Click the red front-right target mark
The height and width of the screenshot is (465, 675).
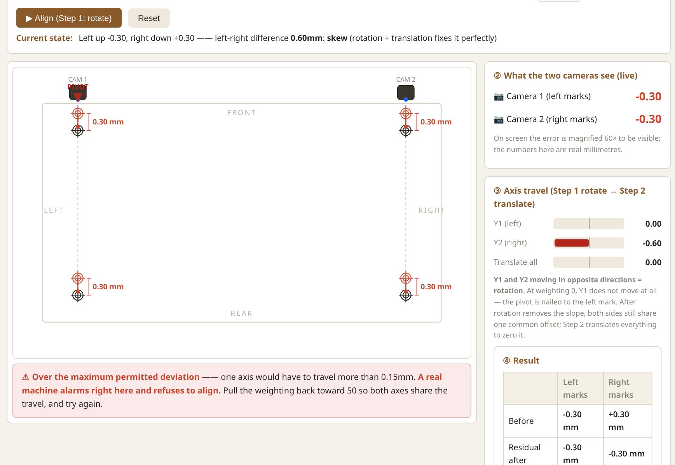[406, 114]
